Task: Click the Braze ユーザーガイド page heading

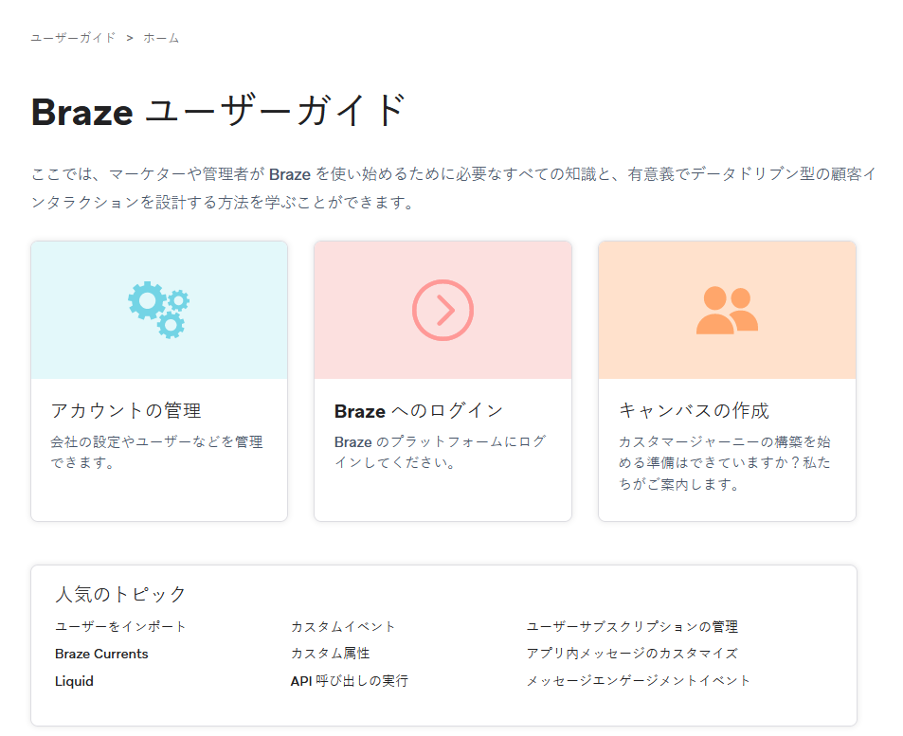Action: [x=218, y=111]
